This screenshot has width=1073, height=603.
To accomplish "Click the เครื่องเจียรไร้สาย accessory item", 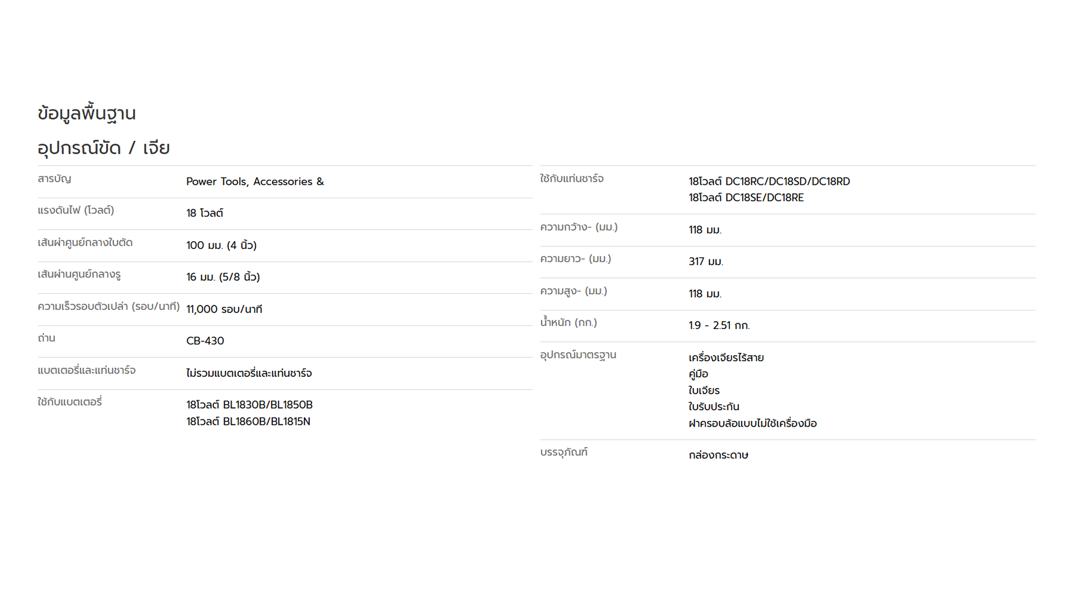I will [726, 358].
